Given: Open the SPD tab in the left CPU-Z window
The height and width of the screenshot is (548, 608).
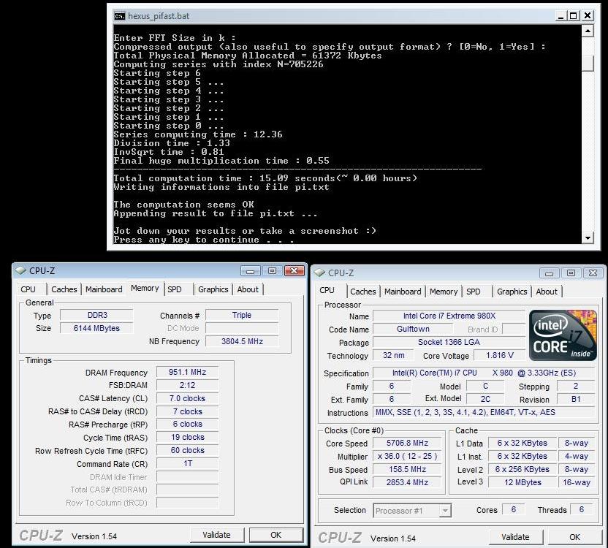Looking at the screenshot, I should tap(175, 289).
